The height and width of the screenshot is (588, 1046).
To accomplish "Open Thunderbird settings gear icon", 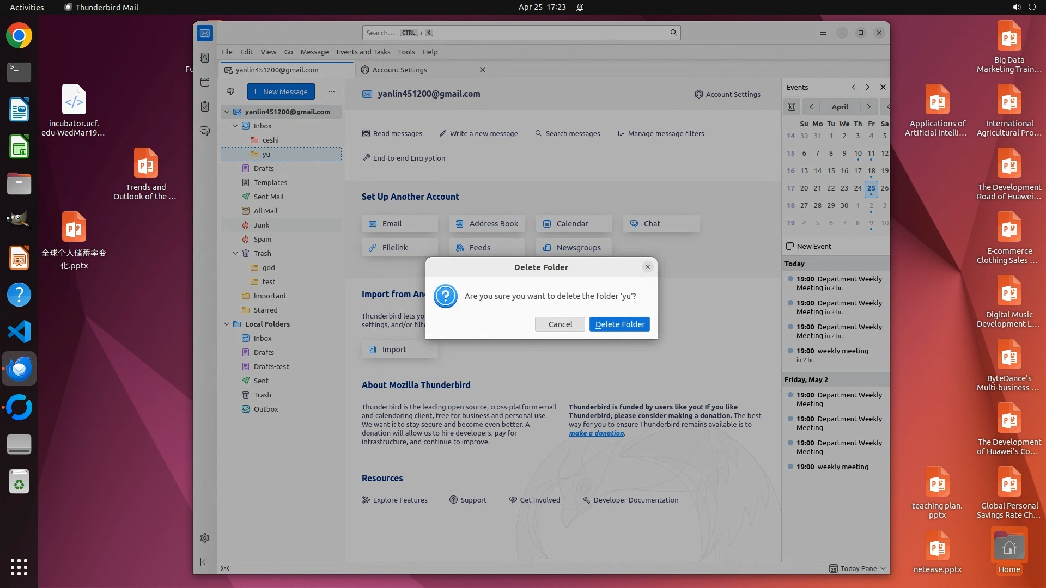I will click(205, 538).
